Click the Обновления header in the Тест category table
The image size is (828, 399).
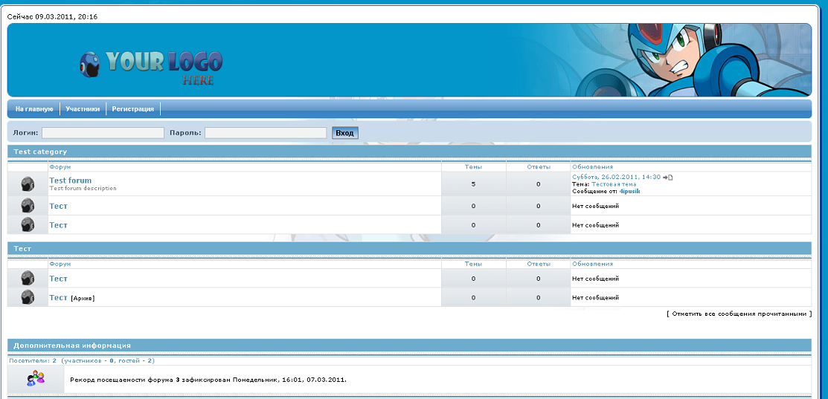(x=592, y=264)
